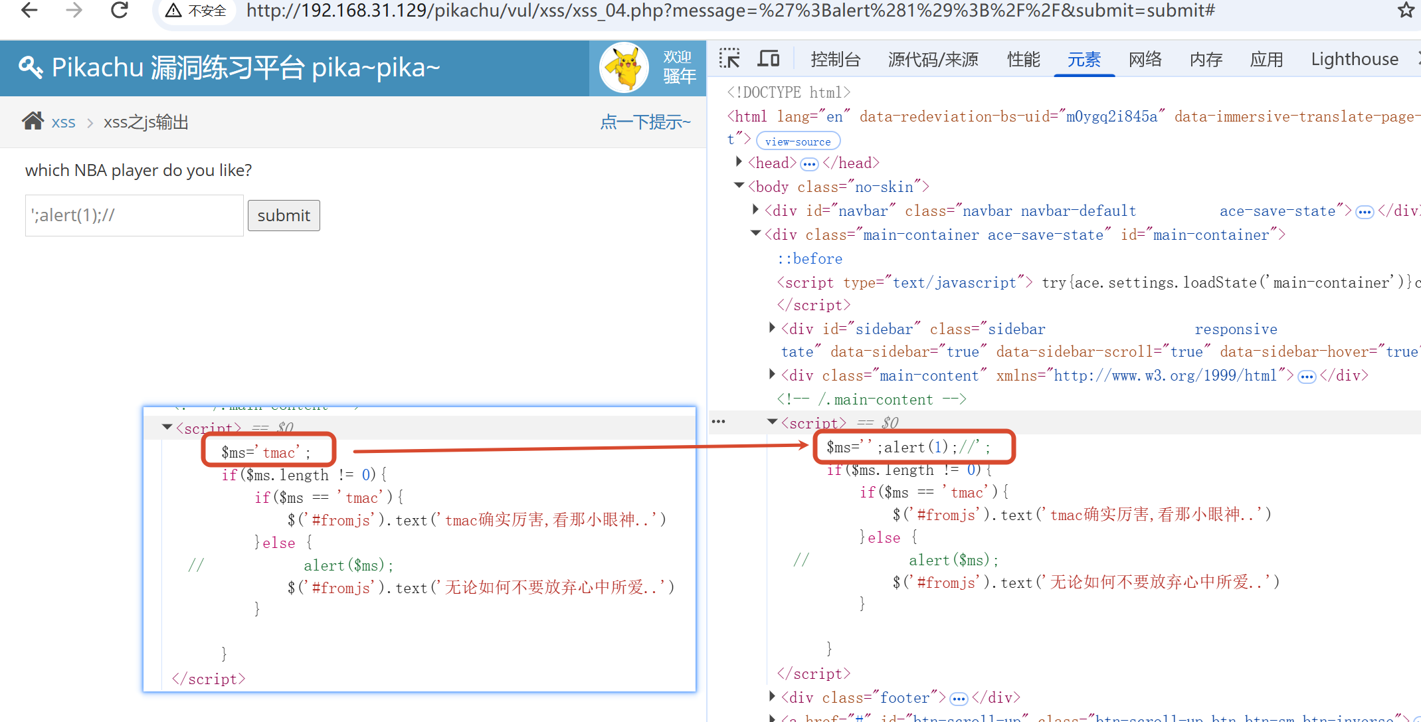Collapse the body no-skin node
This screenshot has height=722, width=1421.
point(739,185)
